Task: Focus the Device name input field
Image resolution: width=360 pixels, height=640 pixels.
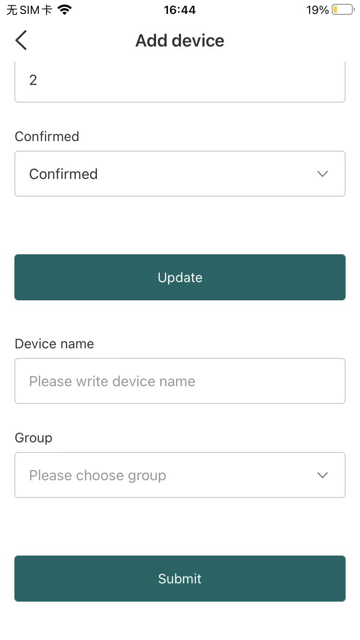Action: [180, 381]
